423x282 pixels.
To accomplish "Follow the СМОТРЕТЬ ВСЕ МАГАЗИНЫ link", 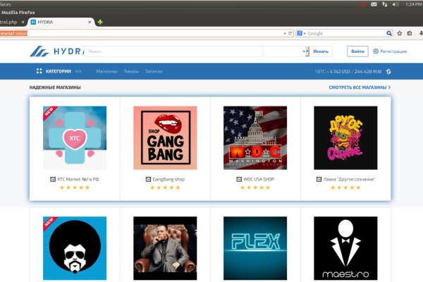I will pyautogui.click(x=360, y=87).
